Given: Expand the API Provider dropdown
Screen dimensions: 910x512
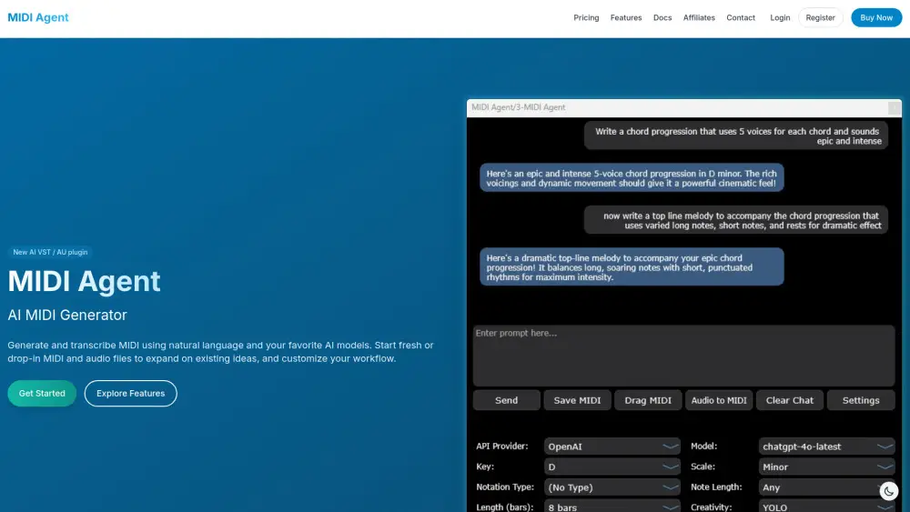Looking at the screenshot, I should [612, 447].
